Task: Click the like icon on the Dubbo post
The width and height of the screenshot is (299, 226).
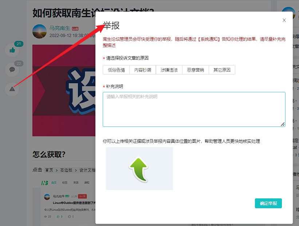Action: pos(59,216)
